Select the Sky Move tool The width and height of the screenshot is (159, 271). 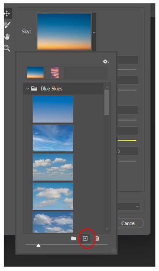tap(7, 14)
